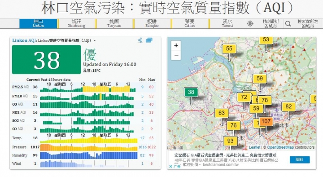Switch to the Xinzhuang tab
This screenshot has height=177, width=323.
point(76,23)
